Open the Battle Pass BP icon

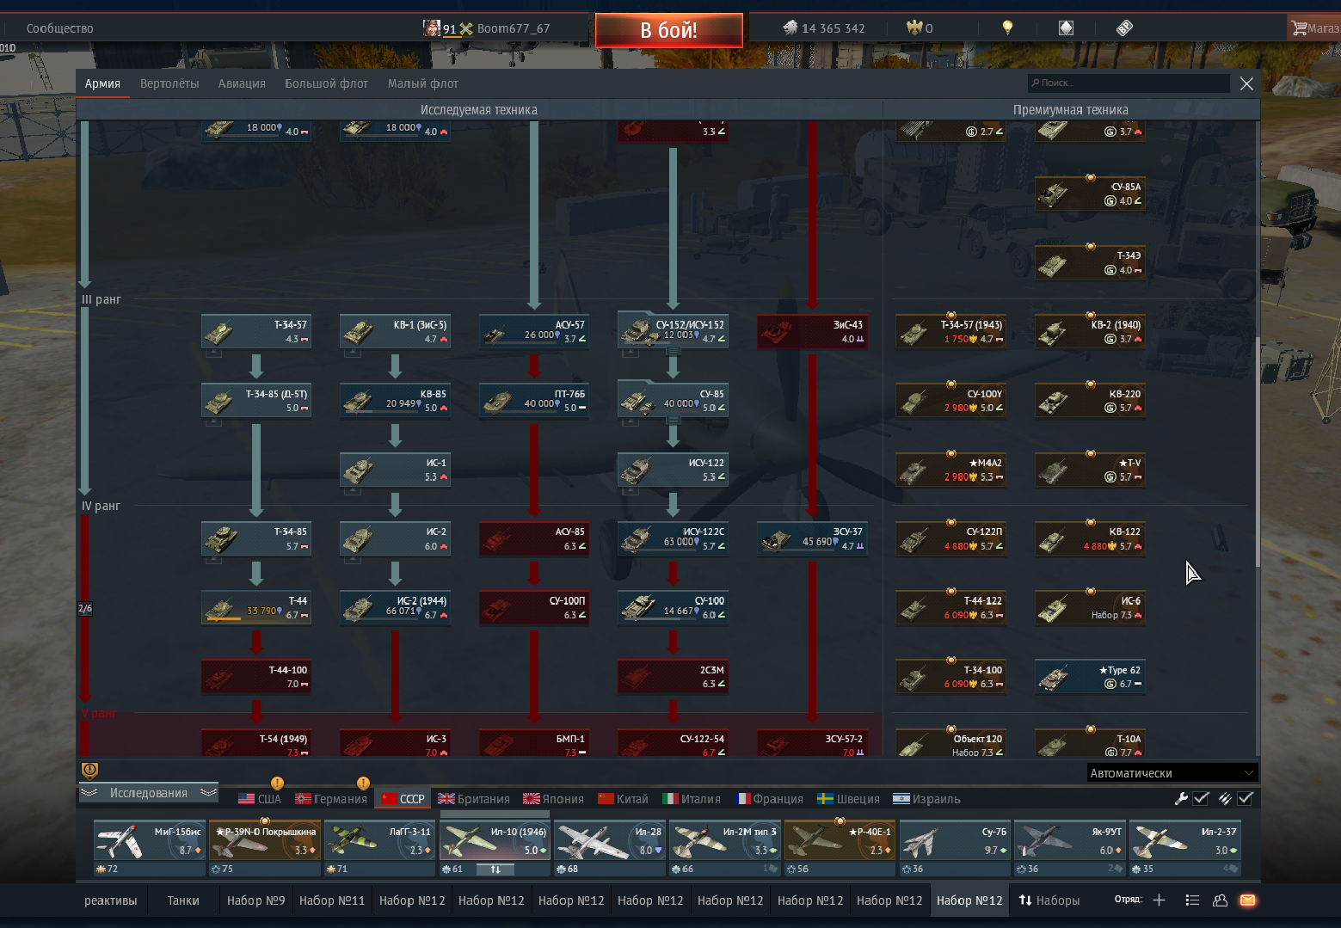1124,28
